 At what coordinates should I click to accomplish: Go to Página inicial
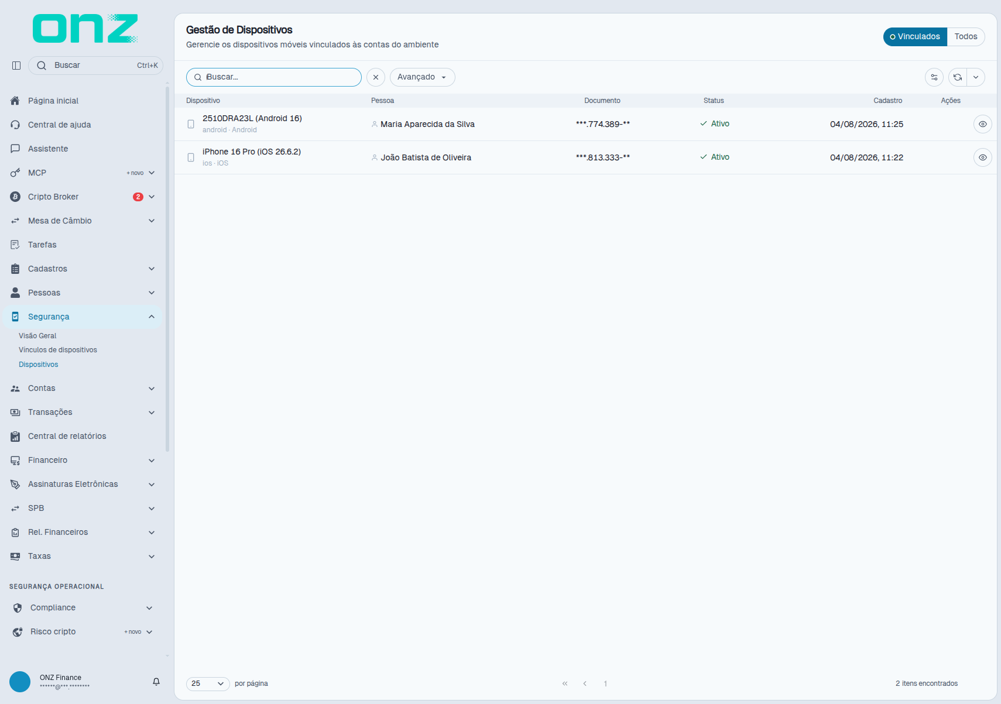tap(82, 101)
